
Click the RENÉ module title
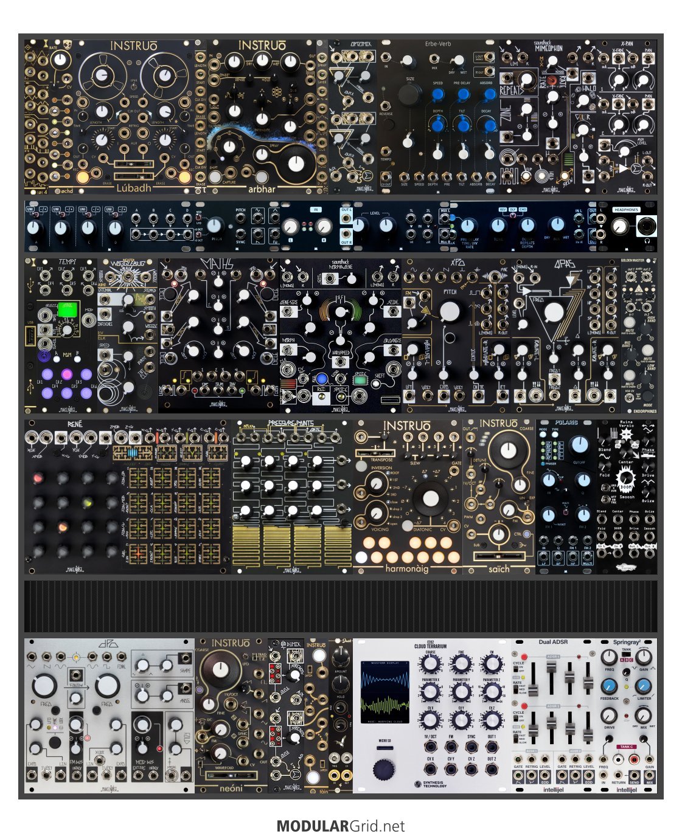pyautogui.click(x=75, y=423)
